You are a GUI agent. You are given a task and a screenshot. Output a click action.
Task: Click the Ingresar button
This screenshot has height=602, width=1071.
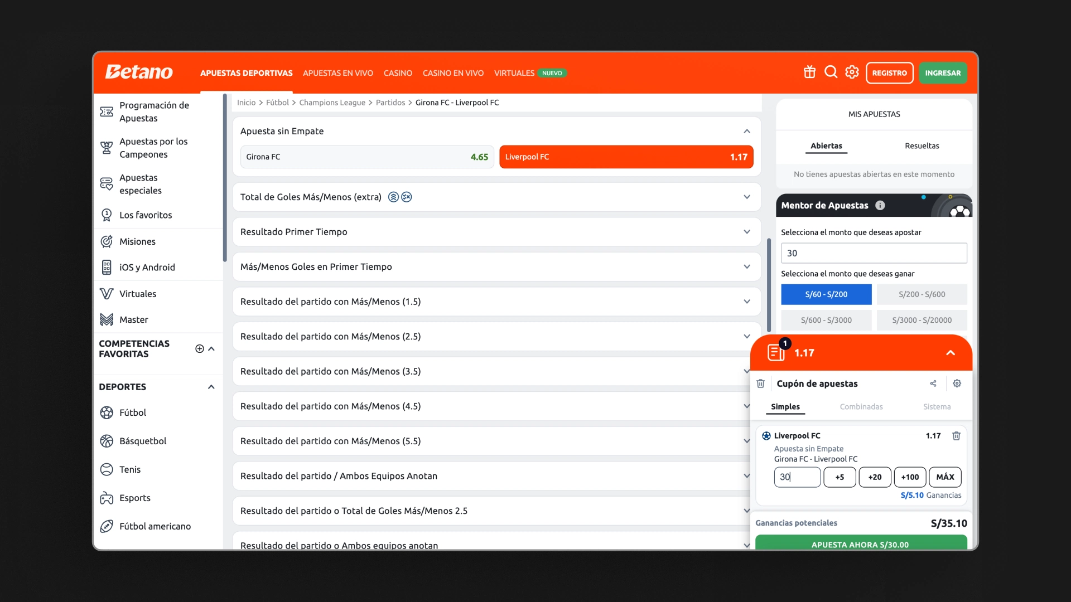coord(943,73)
